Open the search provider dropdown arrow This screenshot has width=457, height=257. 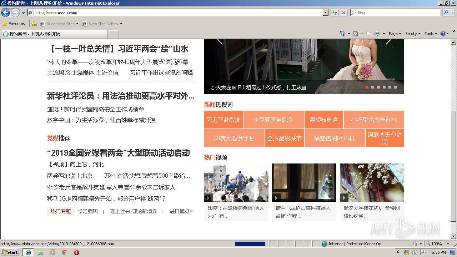point(452,13)
